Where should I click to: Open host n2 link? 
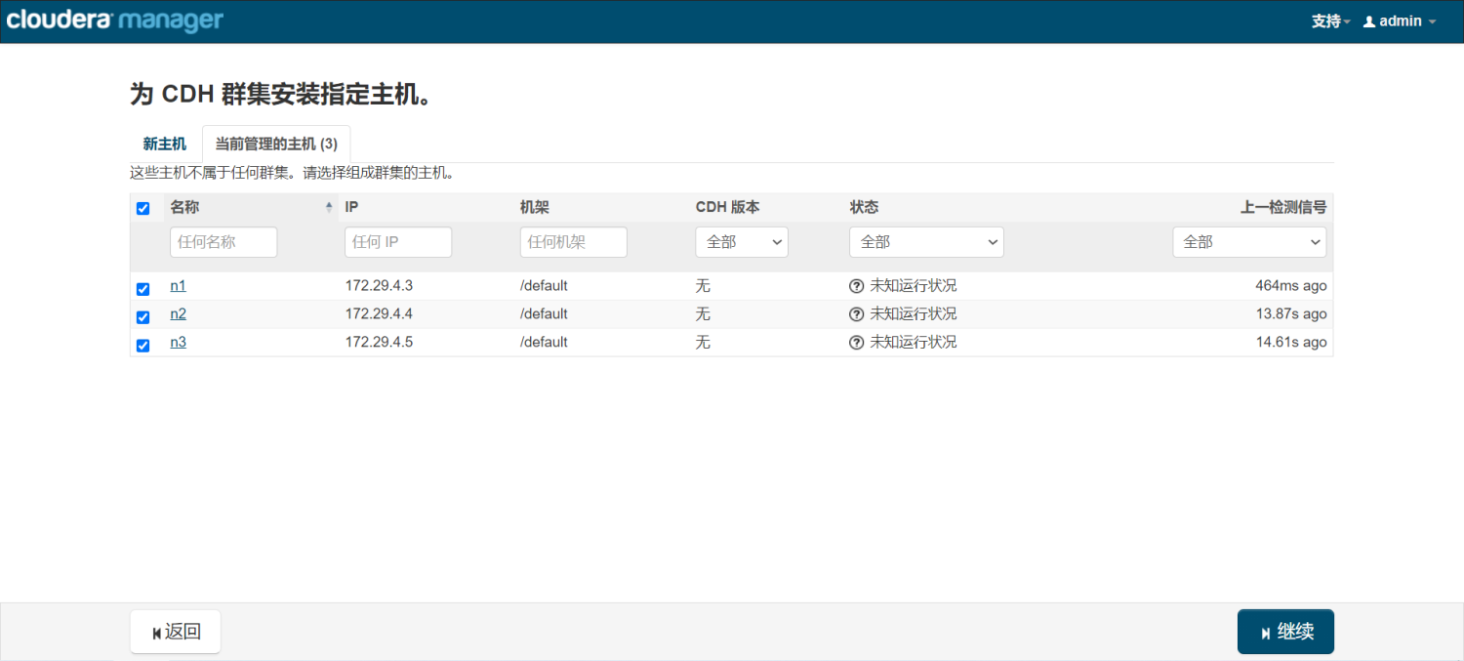coord(178,314)
